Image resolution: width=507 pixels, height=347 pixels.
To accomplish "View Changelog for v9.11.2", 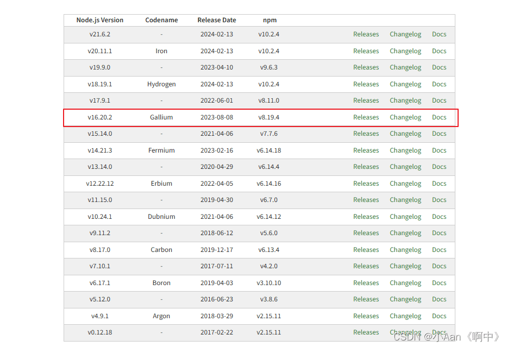I will (x=405, y=234).
